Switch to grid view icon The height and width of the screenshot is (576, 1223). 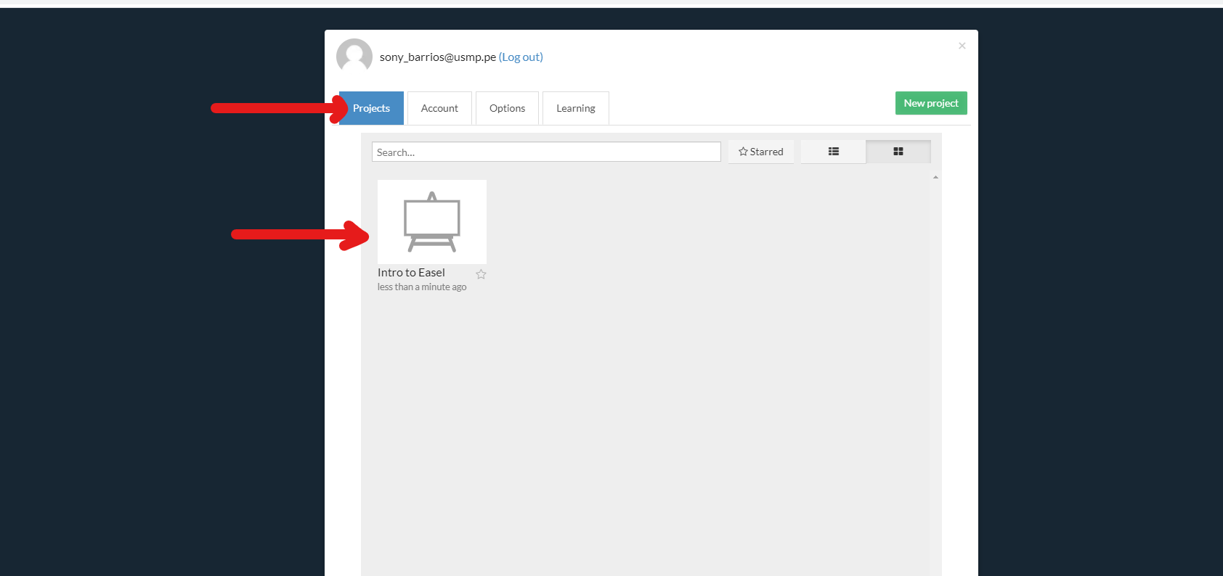click(x=898, y=152)
